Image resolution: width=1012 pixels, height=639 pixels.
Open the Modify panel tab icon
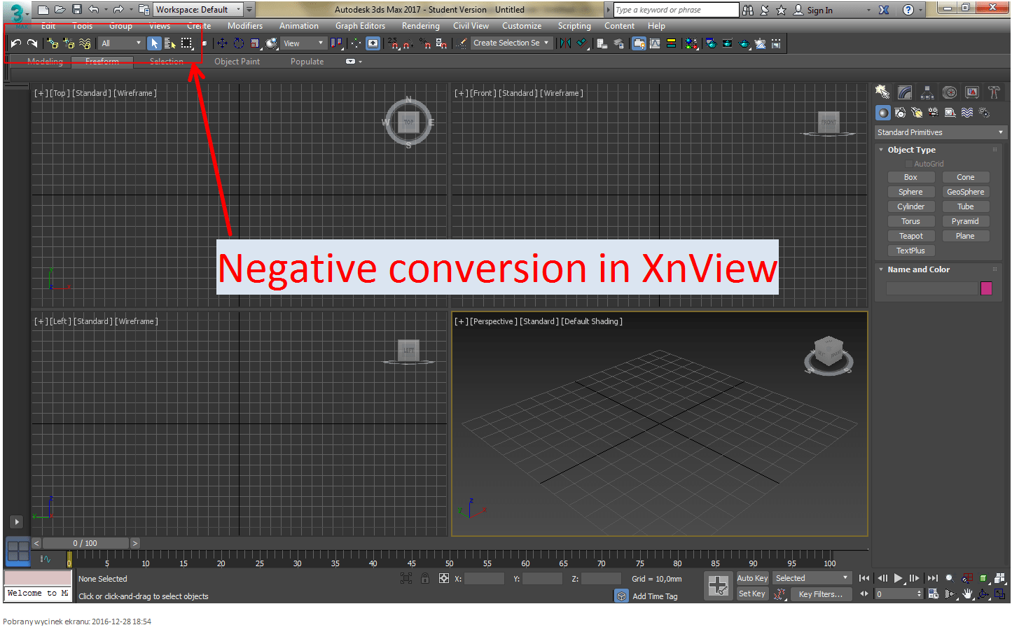tap(905, 92)
